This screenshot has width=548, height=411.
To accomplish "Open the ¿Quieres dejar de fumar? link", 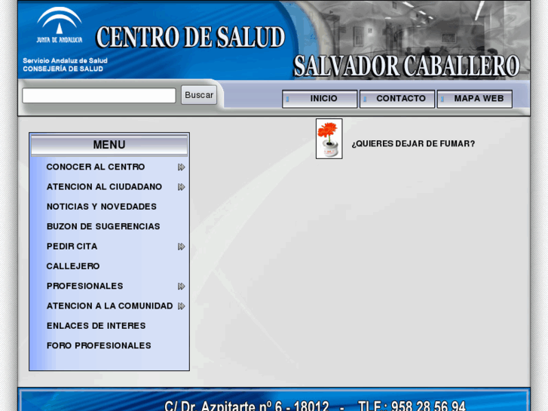I will 413,144.
